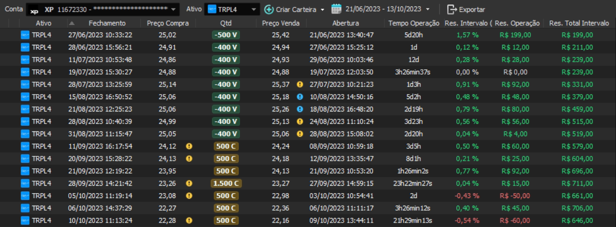Click the -500 V quantity badge
The image size is (616, 227).
pos(226,35)
